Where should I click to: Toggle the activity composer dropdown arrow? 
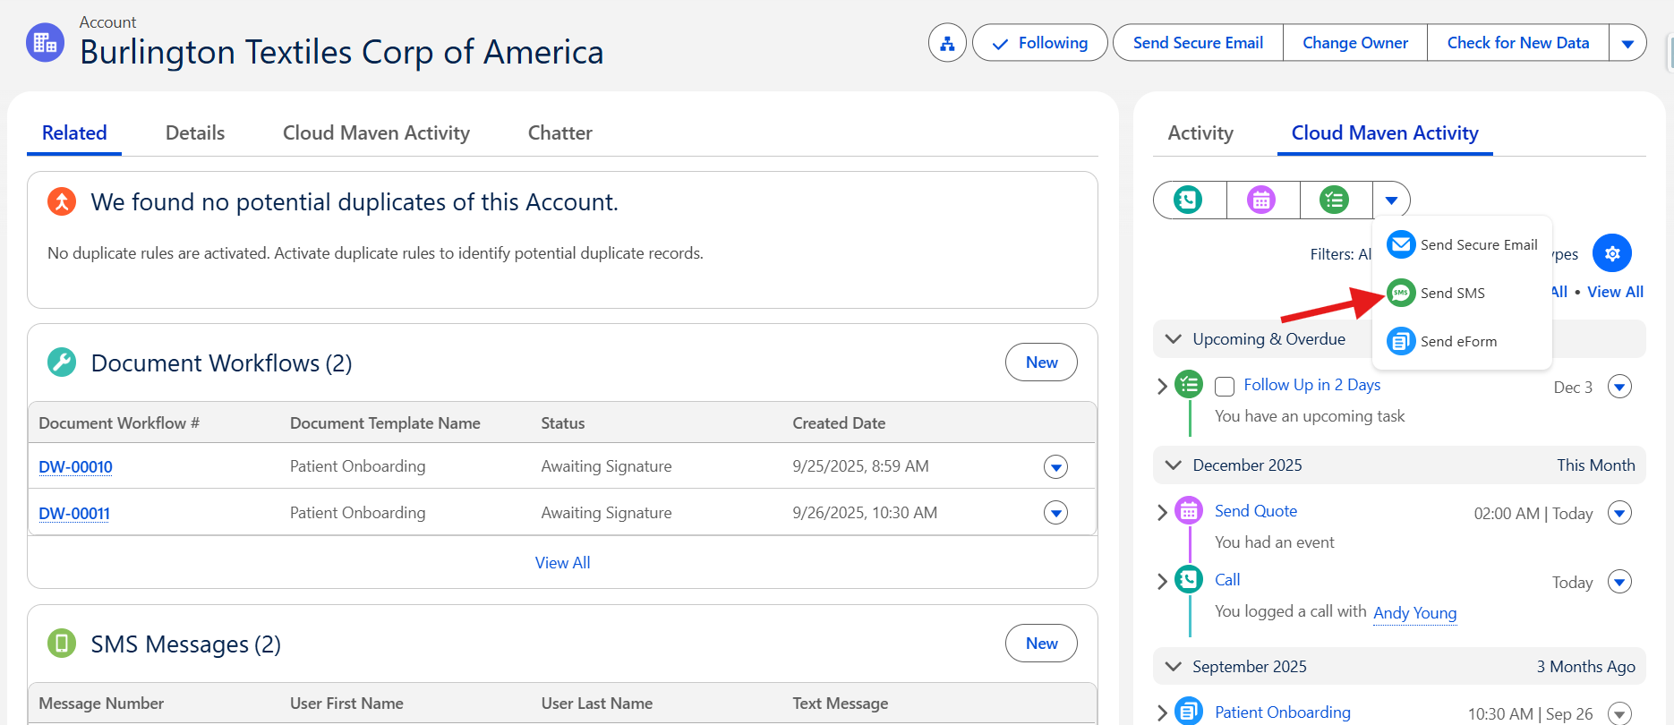[1391, 200]
